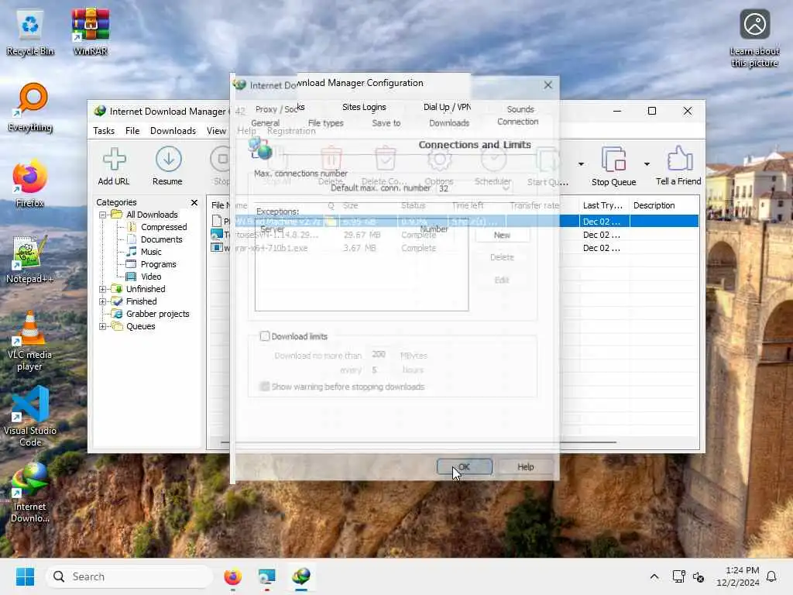Select the Unfinished category label
Image resolution: width=793 pixels, height=595 pixels.
click(x=146, y=289)
